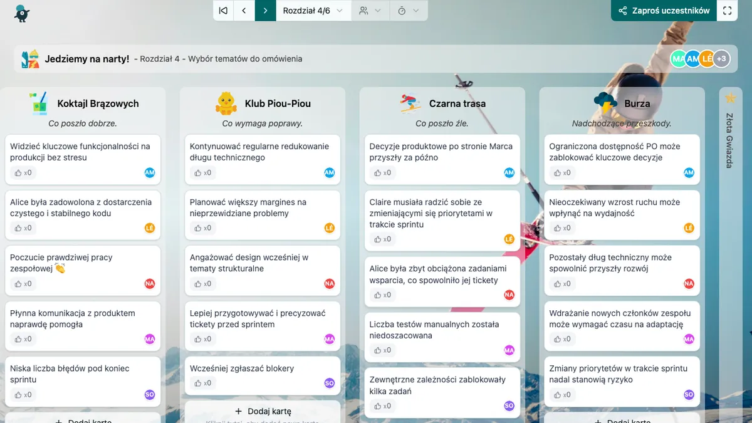Expand the participants dropdown in toolbar
Image resolution: width=752 pixels, height=423 pixels.
(370, 11)
